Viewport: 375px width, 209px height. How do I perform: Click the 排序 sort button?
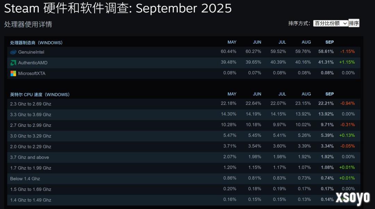click(354, 23)
